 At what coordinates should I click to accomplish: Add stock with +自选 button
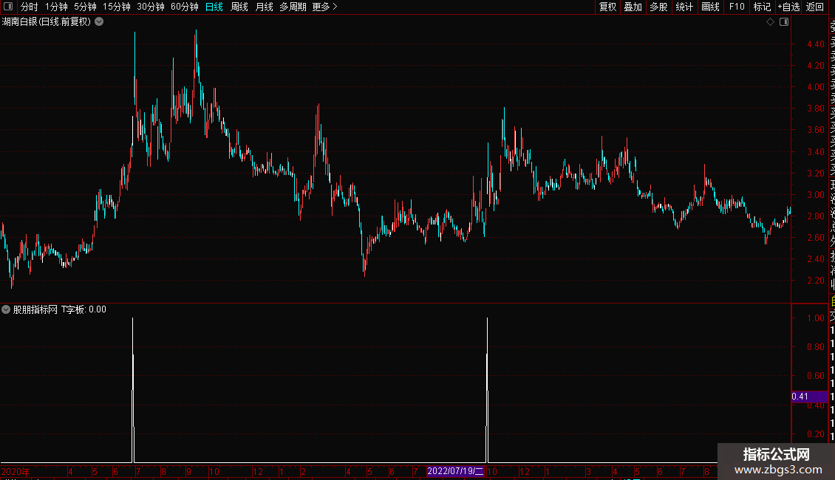click(788, 7)
